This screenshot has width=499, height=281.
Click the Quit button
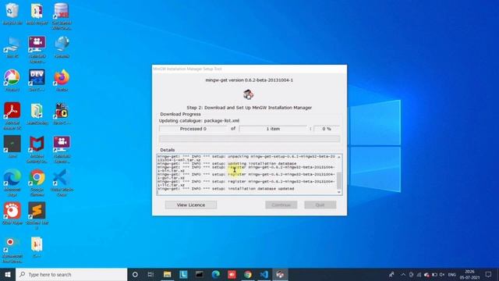coord(320,205)
